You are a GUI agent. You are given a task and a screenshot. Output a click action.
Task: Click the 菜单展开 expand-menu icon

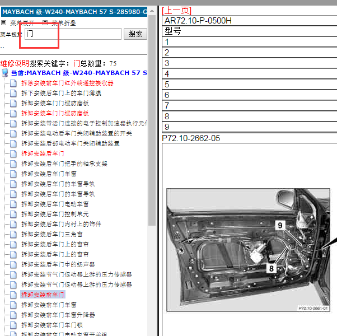(4, 22)
